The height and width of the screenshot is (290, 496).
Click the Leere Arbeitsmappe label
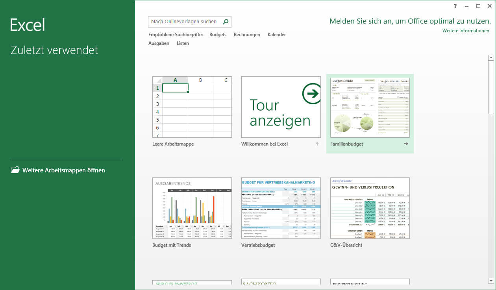click(173, 144)
